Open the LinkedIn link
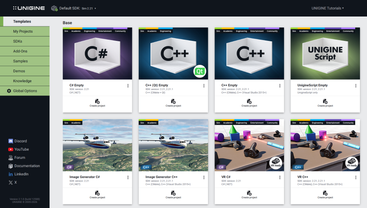367x208 pixels. tap(21, 174)
